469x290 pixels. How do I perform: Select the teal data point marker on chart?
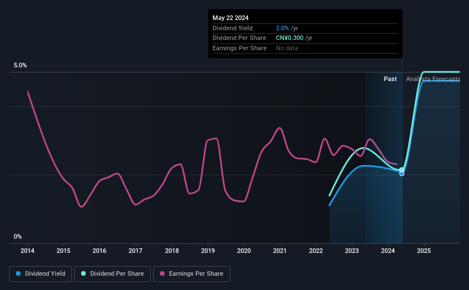[402, 170]
